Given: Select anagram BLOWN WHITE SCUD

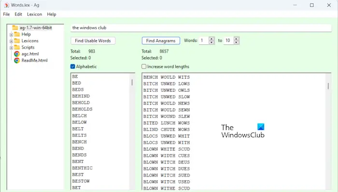Looking at the screenshot, I should pyautogui.click(x=167, y=149).
